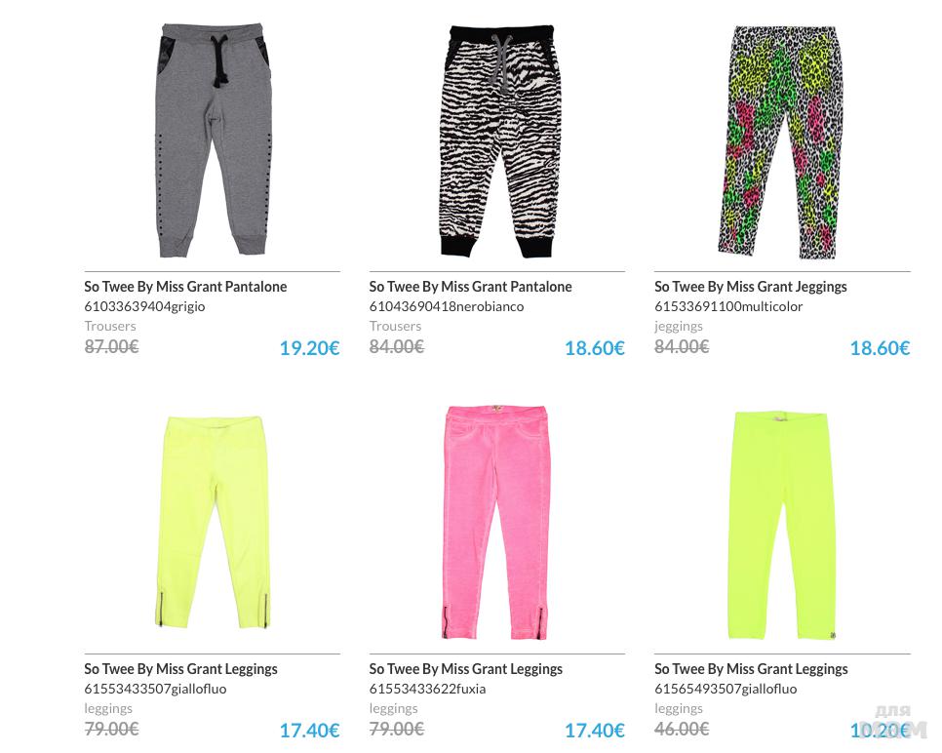Open the neon green plain leggings image
This screenshot has height=753, width=942.
782,525
